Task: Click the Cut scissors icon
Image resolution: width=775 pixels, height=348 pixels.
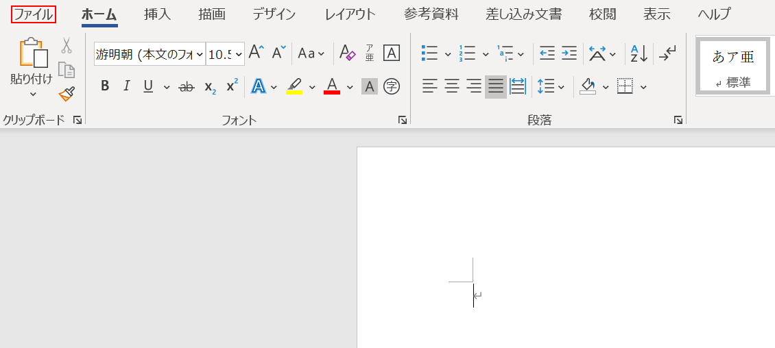Action: 67,46
